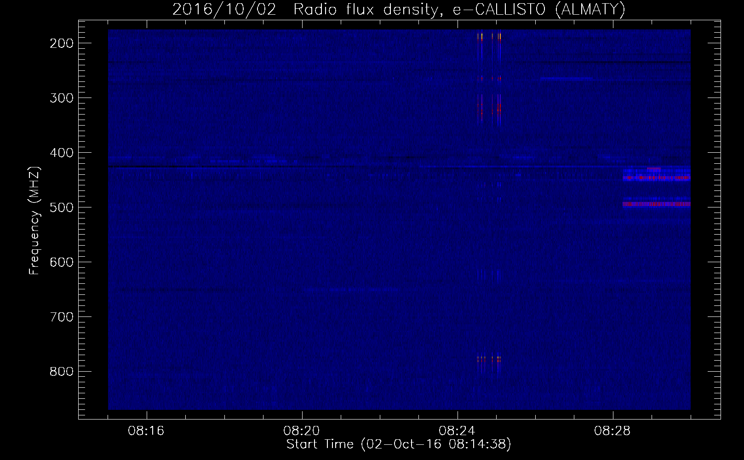Click the burst streaks near 320 MHz
The height and width of the screenshot is (460, 744).
pyautogui.click(x=489, y=109)
